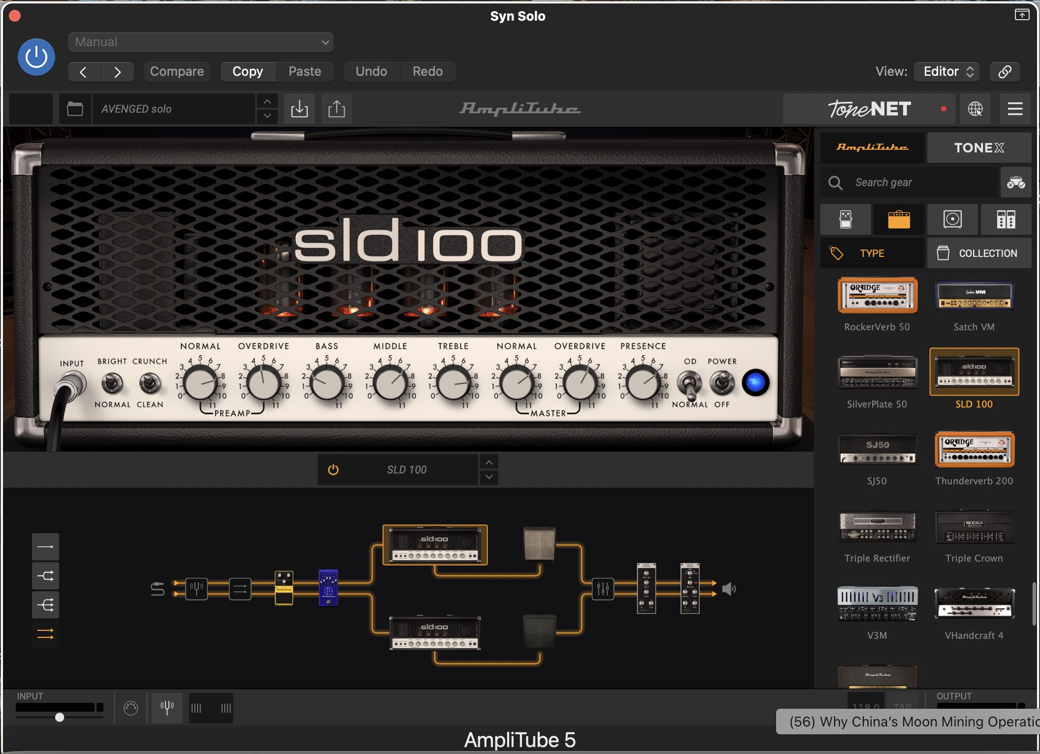Open the custom shop cart icon

point(1015,183)
